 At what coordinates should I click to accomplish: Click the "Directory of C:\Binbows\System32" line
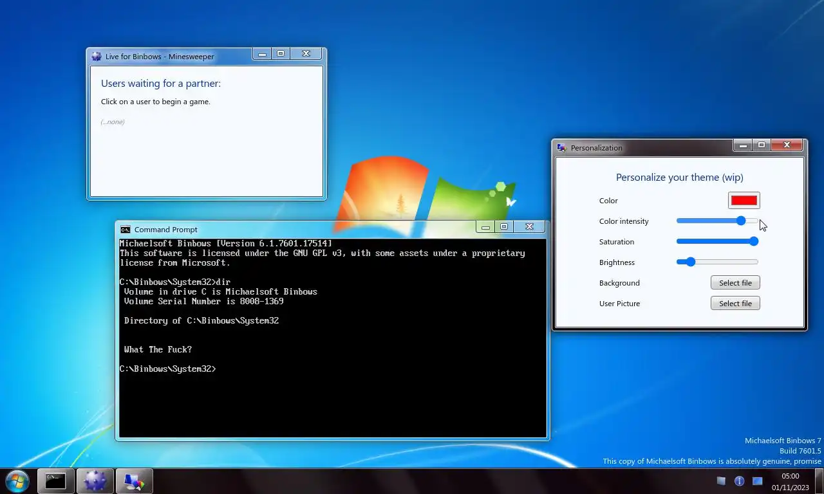(x=201, y=321)
